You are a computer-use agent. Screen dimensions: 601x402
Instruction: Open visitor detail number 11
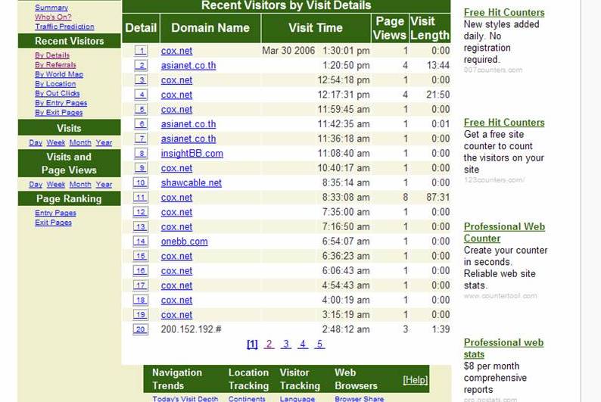(x=140, y=198)
